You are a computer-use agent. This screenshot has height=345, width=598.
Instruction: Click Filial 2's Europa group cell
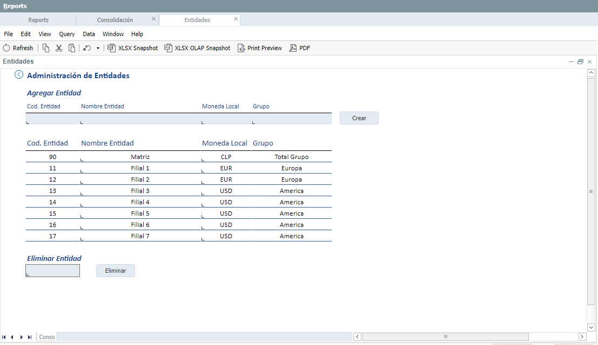291,180
